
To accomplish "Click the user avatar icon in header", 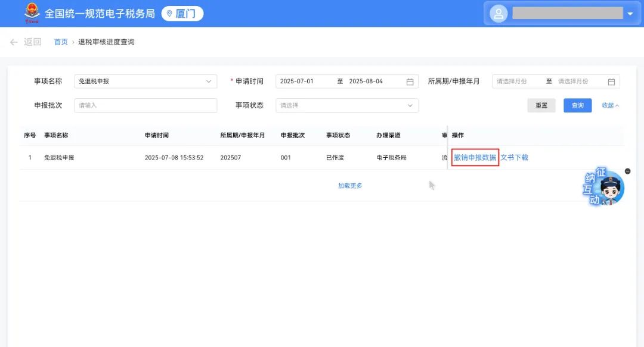I will (498, 13).
